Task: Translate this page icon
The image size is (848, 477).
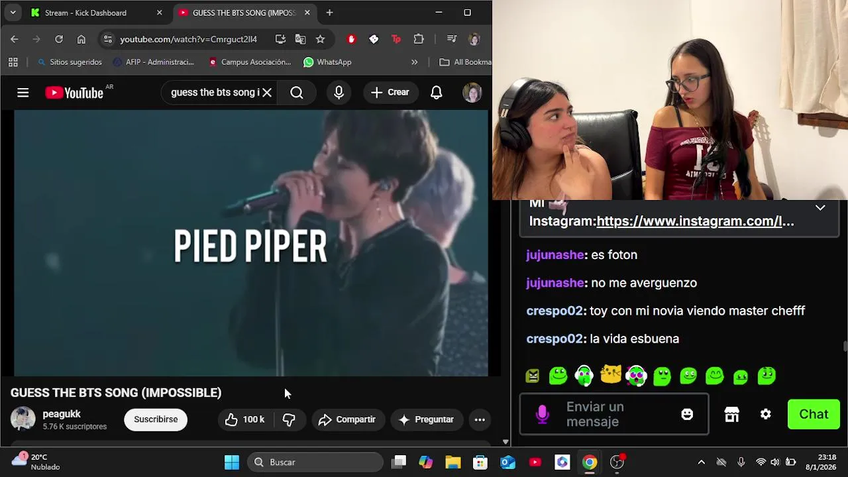Action: point(300,39)
